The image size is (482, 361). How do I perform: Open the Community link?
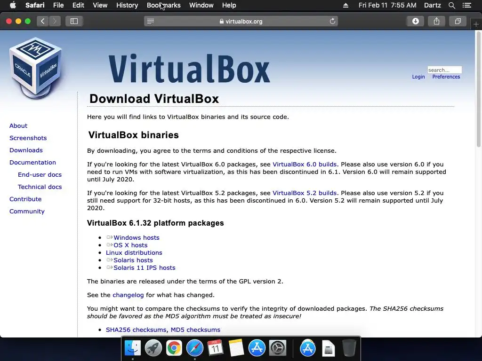pos(27,211)
